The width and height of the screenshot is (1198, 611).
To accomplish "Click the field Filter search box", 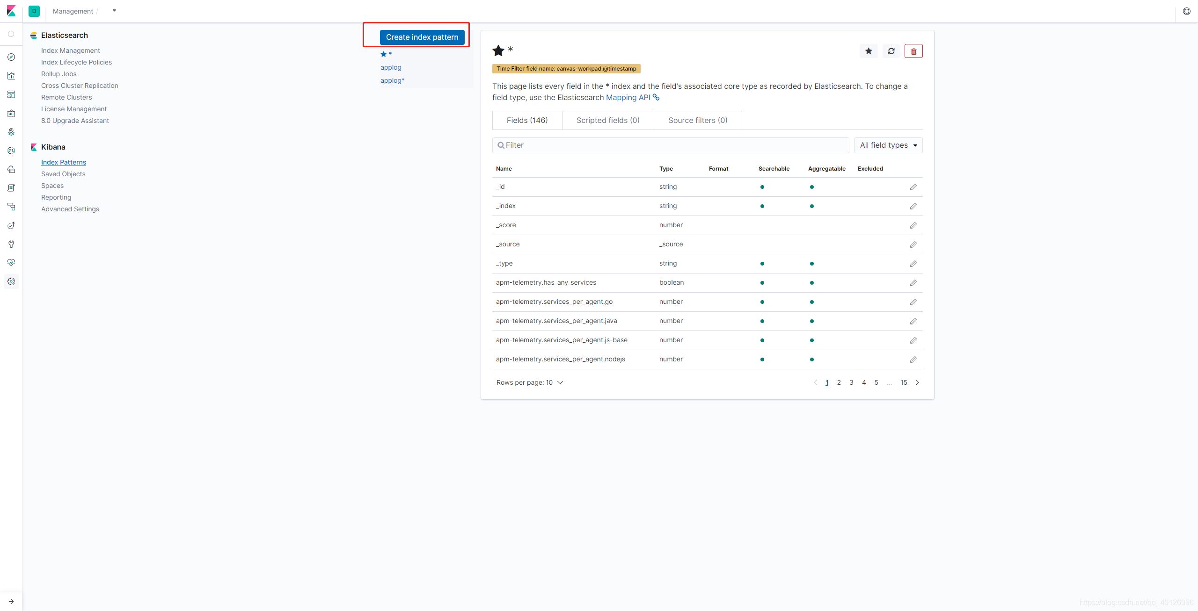I will point(670,145).
